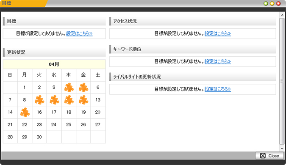Screen dimensions: 286x165
Task: Select date 2 in the calendar
Action: [x=39, y=88]
